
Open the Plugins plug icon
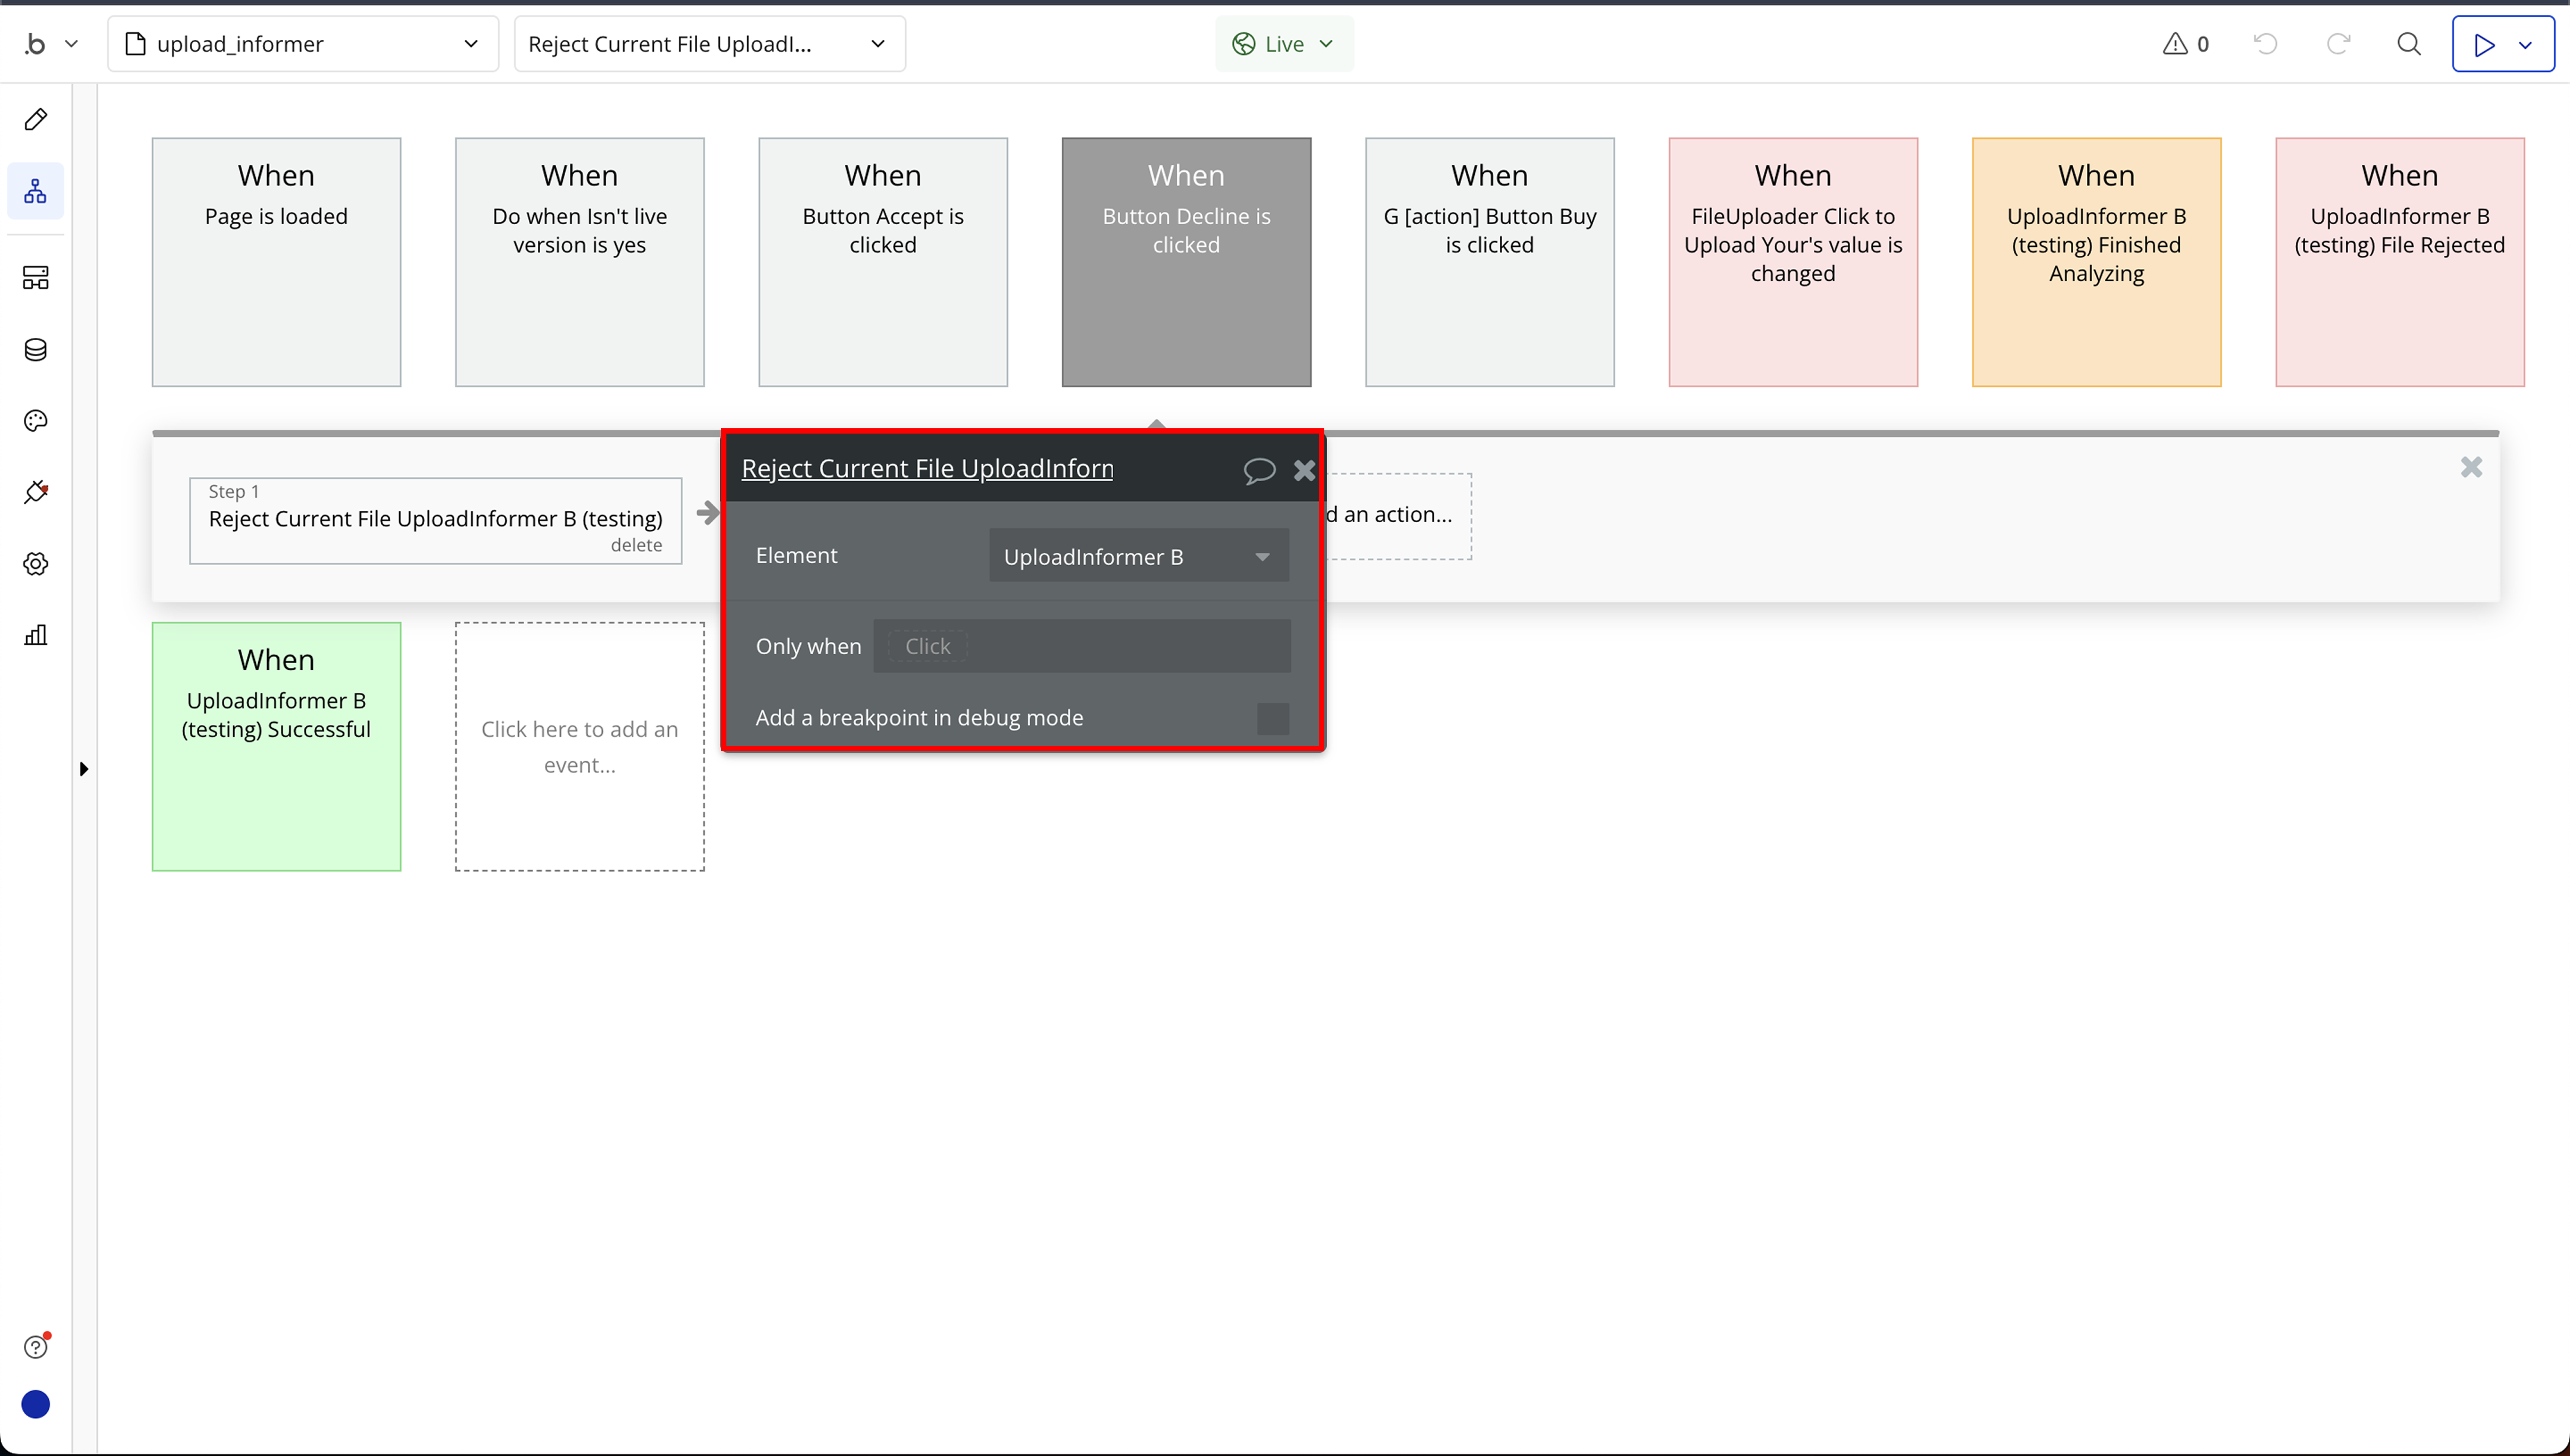coord(36,492)
